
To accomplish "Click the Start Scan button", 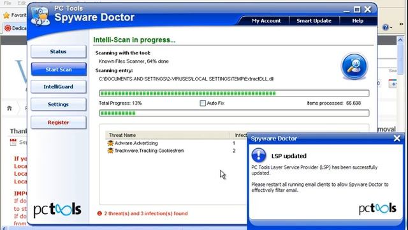I will click(x=59, y=70).
